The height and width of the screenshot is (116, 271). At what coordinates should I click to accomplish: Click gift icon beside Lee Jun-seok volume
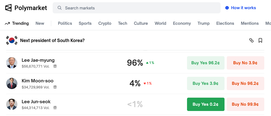pyautogui.click(x=55, y=108)
